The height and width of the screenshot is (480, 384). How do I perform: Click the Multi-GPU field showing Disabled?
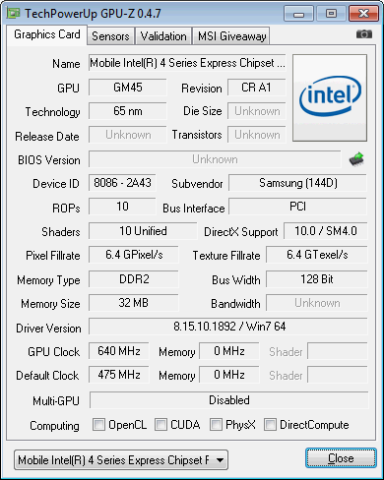[x=229, y=400]
